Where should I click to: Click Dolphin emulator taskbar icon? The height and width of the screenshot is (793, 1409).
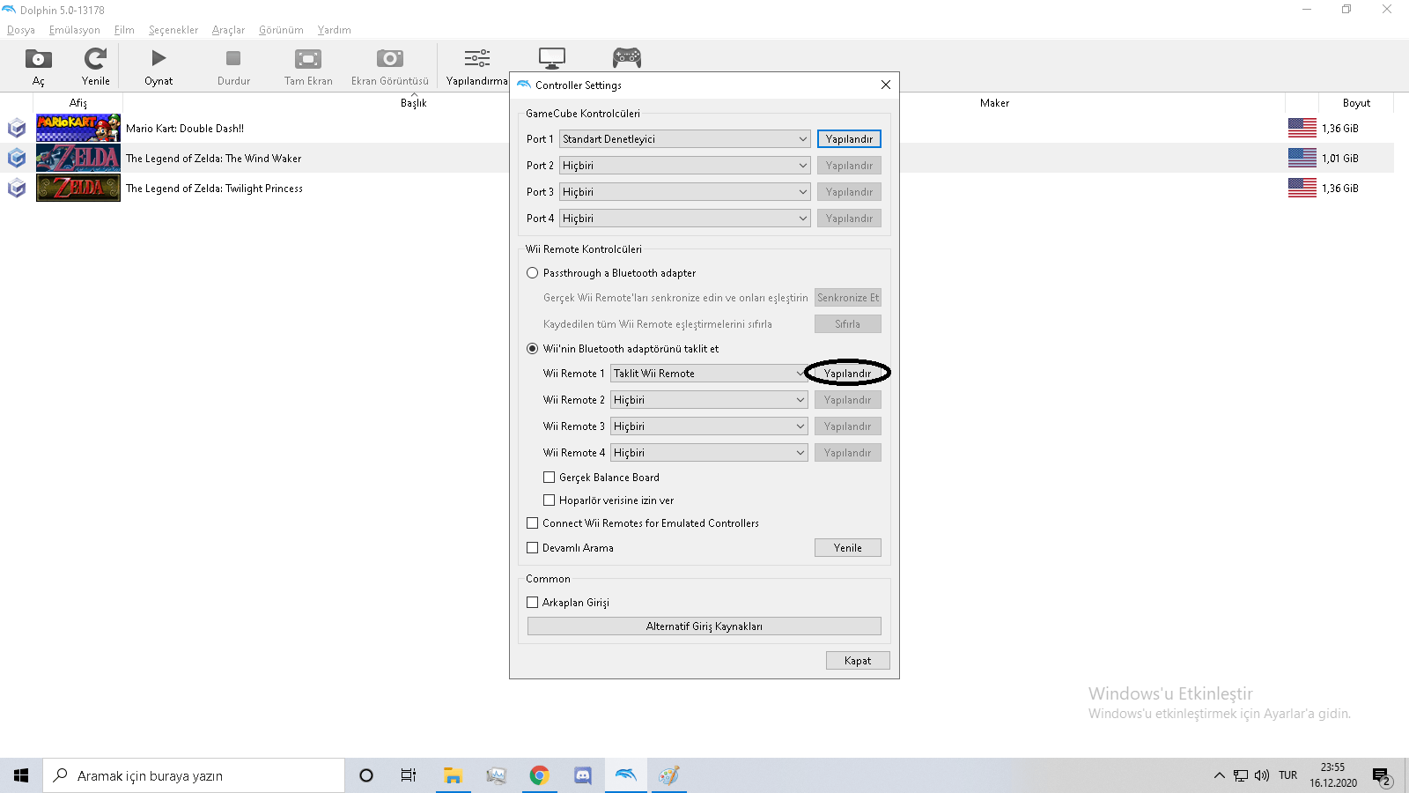(625, 775)
